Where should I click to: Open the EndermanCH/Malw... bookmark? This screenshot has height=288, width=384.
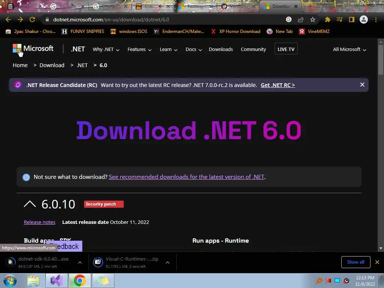179,31
